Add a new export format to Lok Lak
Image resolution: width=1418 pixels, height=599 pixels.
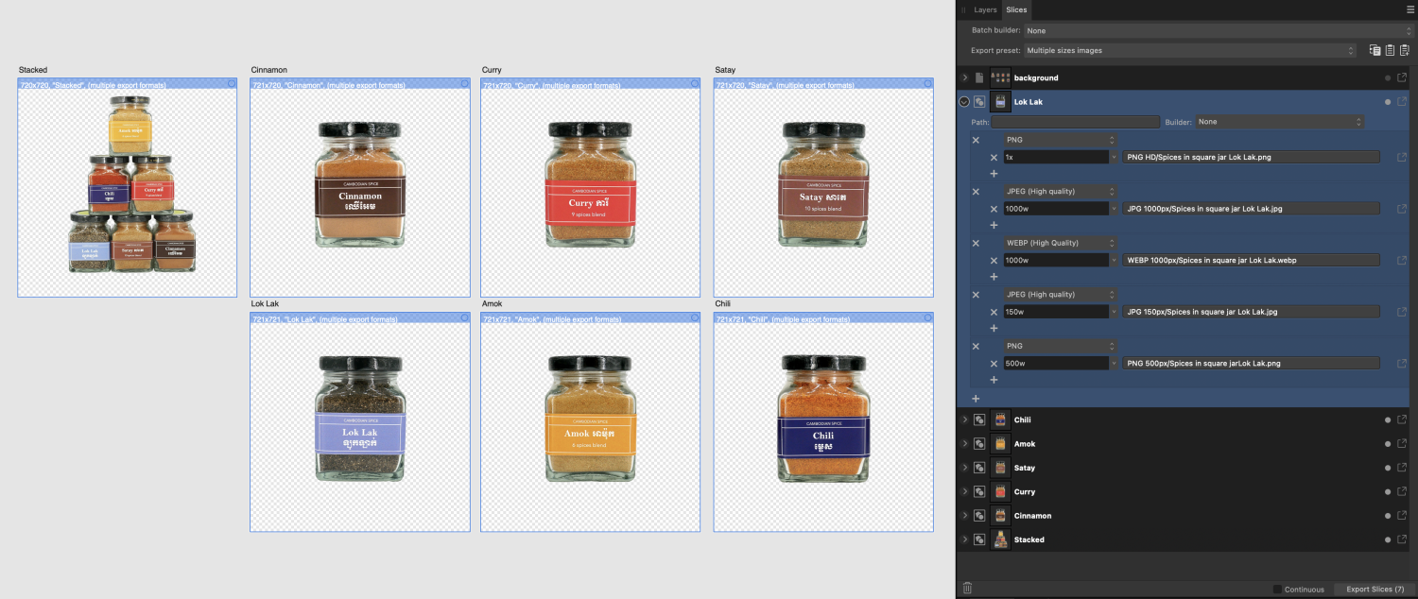coord(976,399)
